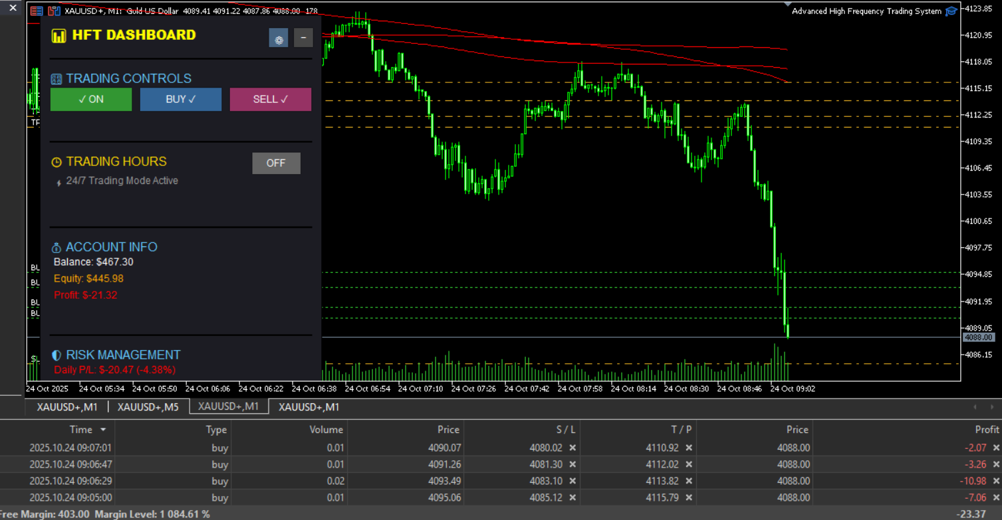1002x520 pixels.
Task: Close the position with profit -10.98
Action: coord(996,481)
